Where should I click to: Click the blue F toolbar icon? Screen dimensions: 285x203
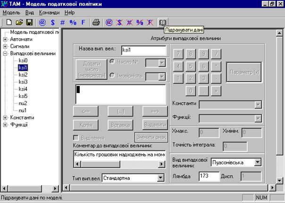click(83, 22)
